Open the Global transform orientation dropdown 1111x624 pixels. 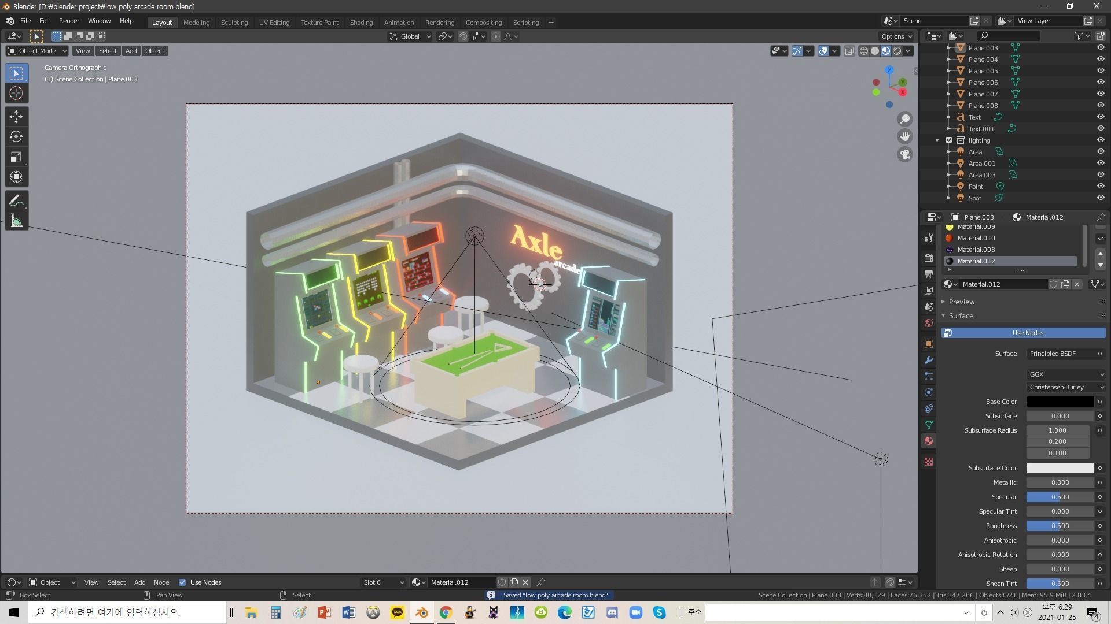[x=410, y=36]
